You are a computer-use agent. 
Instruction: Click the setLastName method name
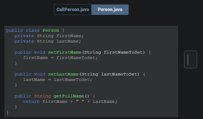(63, 74)
